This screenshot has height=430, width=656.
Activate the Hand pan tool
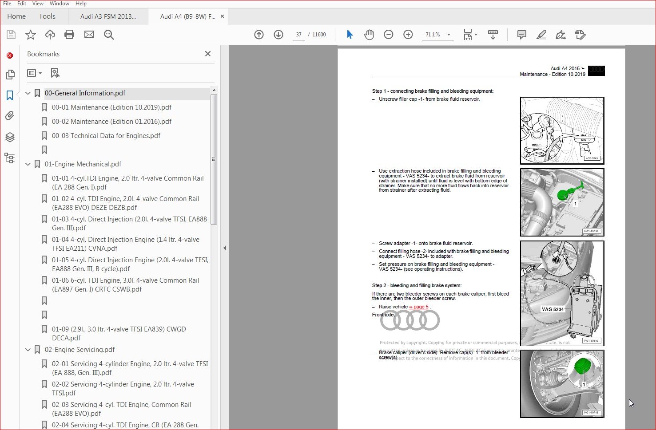tap(369, 35)
